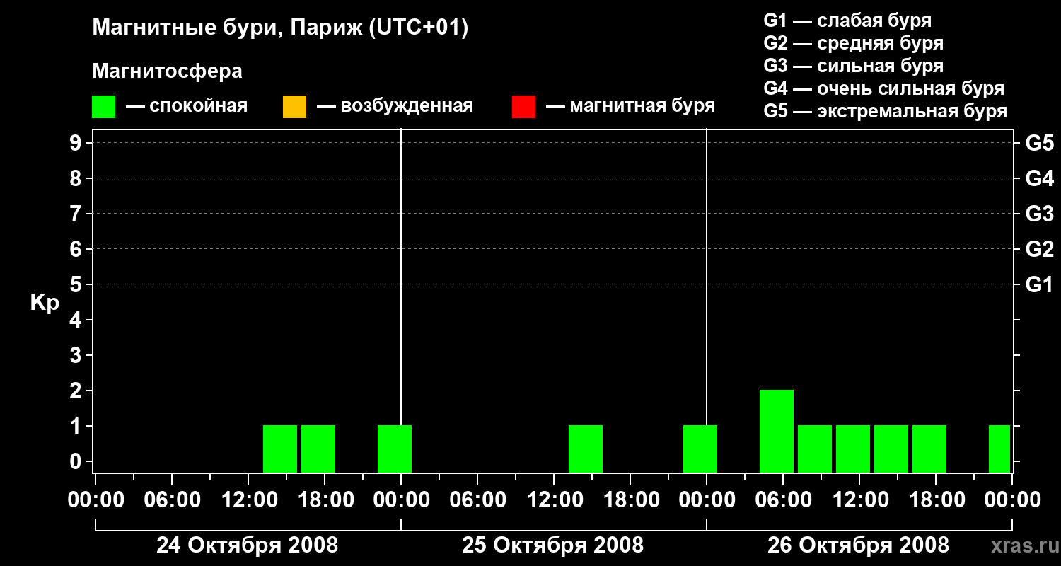Click the '24 Октября 2008' date label
This screenshot has height=566, width=1061.
pyautogui.click(x=247, y=545)
